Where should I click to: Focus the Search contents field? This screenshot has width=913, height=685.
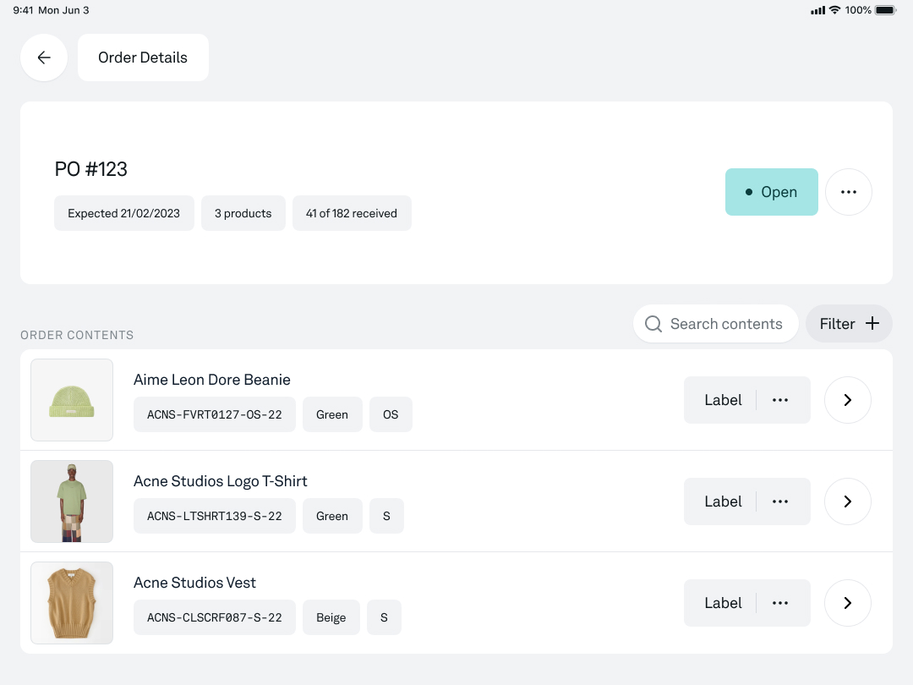[x=716, y=323]
